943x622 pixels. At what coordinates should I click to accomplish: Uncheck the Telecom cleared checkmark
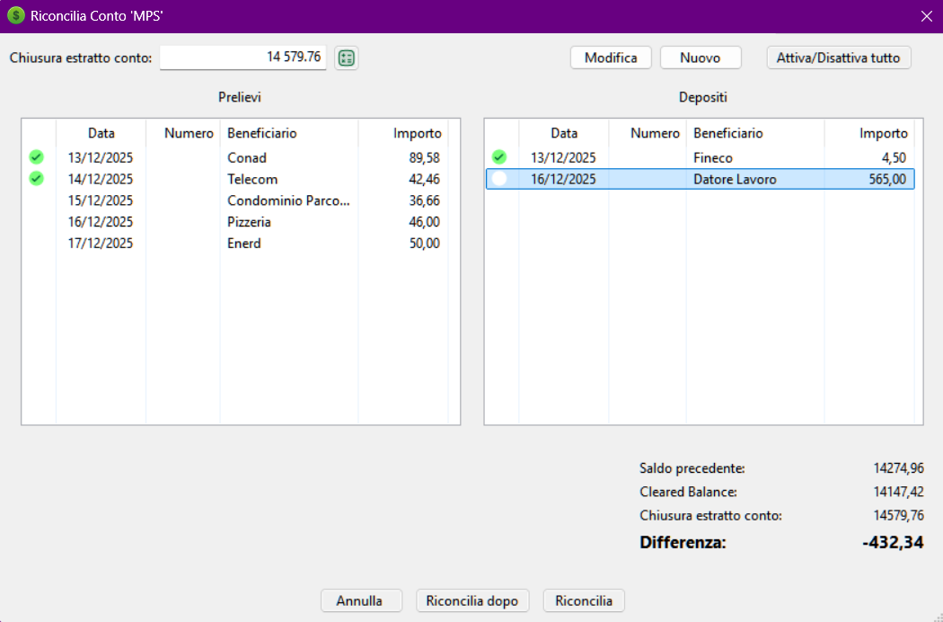coord(37,179)
